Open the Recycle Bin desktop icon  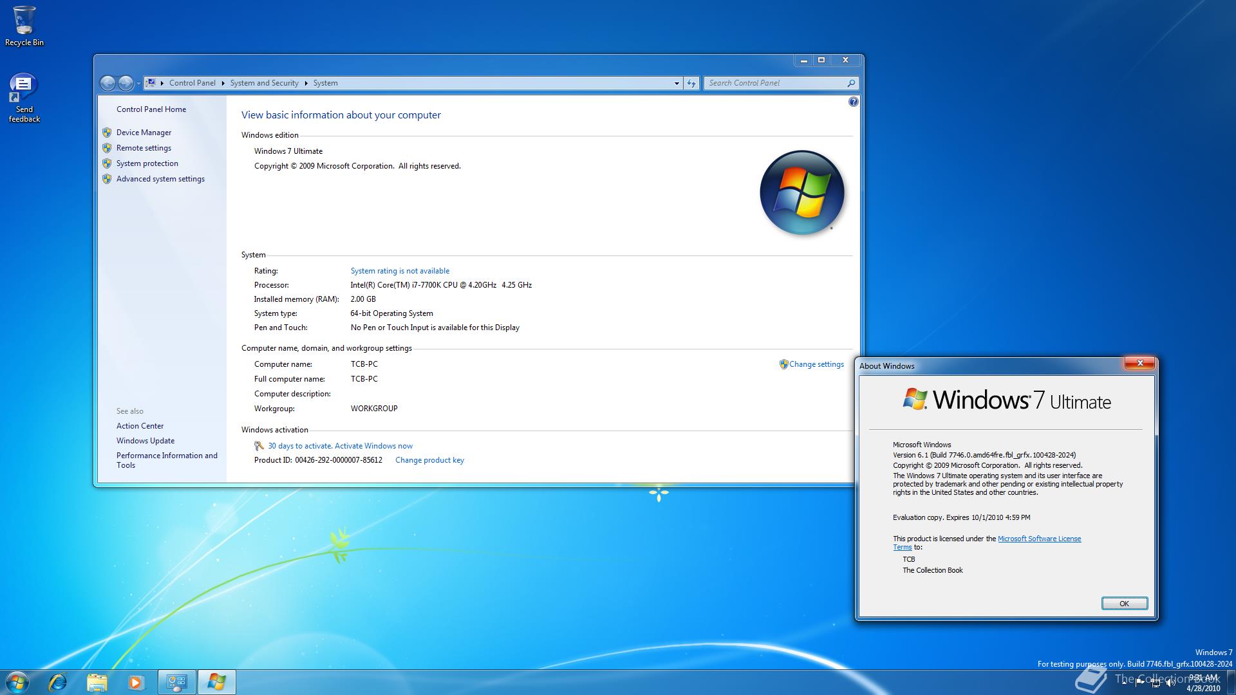coord(24,26)
